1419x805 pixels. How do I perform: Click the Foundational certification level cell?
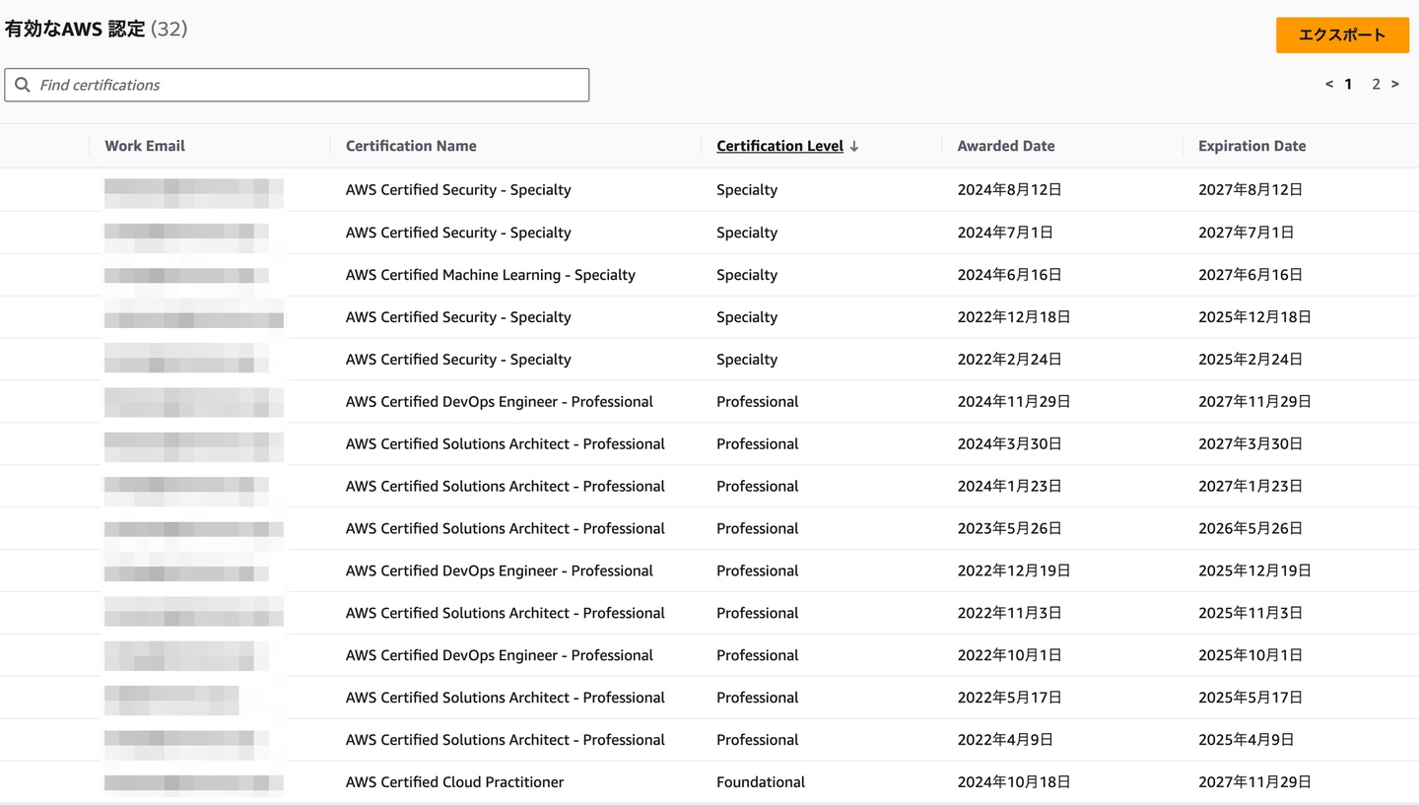tap(761, 782)
